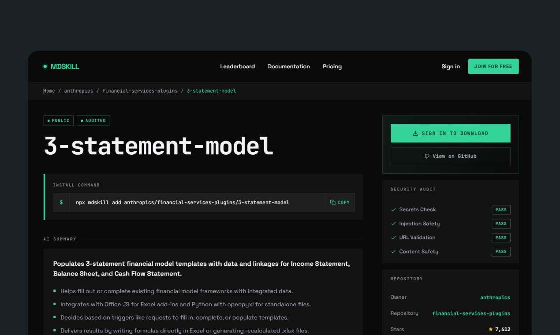Viewport: 560px width, 335px height.
Task: Click the AI SUMMARY heading
Action: pos(60,239)
